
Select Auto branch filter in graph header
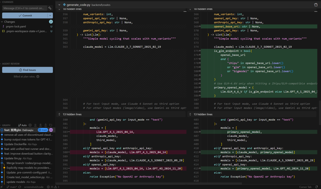[23, 125]
